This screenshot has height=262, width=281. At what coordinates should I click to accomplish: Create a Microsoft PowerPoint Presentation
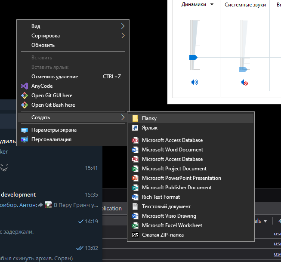(x=191, y=178)
